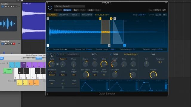Toggle the LFO rate sync note button

(x=57, y=64)
